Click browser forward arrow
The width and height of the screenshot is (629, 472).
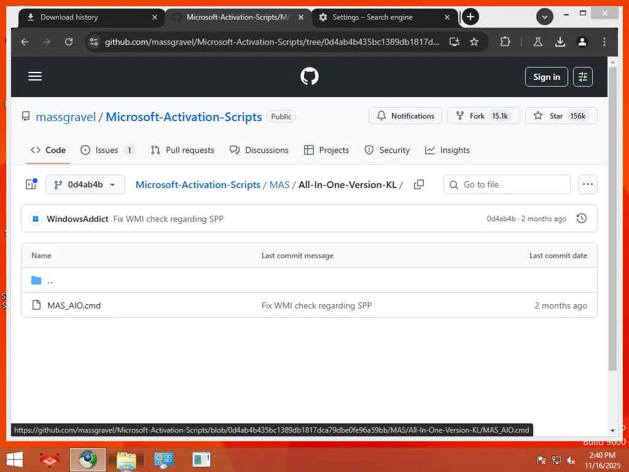47,42
